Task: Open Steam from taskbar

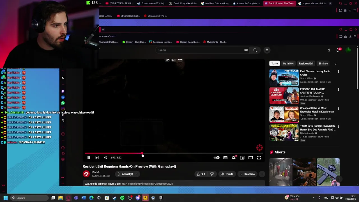Action: click(114, 198)
